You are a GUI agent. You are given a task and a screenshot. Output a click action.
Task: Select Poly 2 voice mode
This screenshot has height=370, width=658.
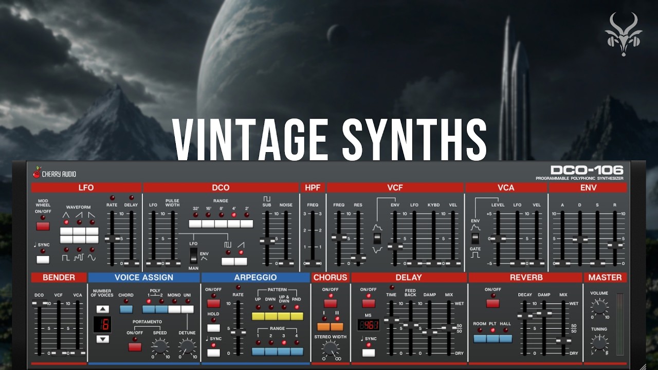tap(162, 309)
